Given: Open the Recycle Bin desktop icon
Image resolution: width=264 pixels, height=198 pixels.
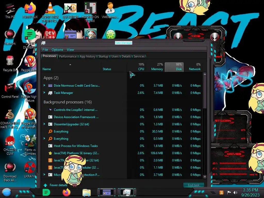Looking at the screenshot, I should [10, 64].
